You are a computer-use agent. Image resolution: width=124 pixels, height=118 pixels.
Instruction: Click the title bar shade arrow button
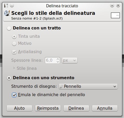pos(112,5)
